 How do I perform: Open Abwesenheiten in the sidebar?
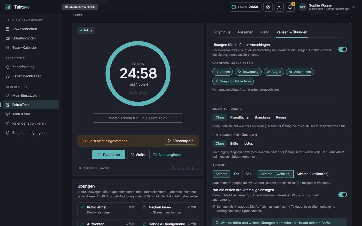click(x=31, y=29)
